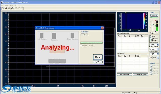The image size is (161, 94).
Task: Click the Copy Room Modes button
Action: [140, 75]
